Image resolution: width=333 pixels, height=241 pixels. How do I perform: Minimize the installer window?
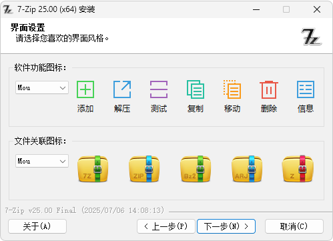click(x=256, y=9)
